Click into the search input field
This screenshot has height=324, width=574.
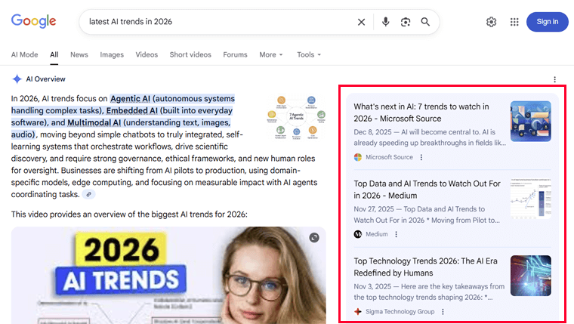click(x=220, y=22)
